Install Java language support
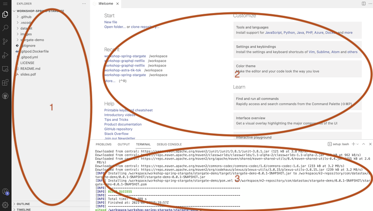 coord(300,33)
